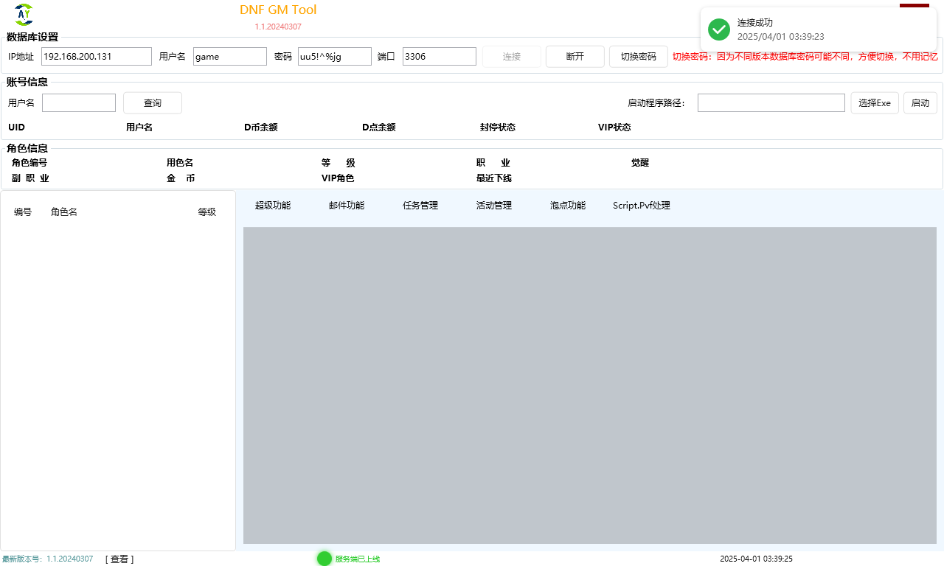Focus the IP地址 input field

[x=97, y=57]
